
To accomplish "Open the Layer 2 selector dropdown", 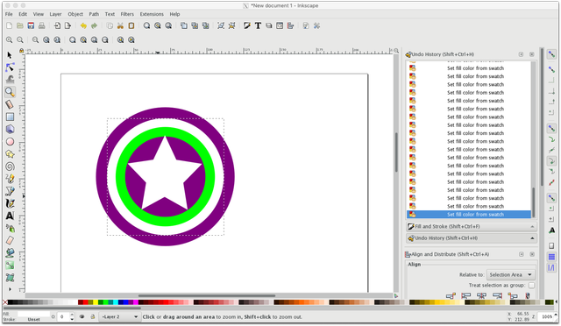I will (120, 316).
